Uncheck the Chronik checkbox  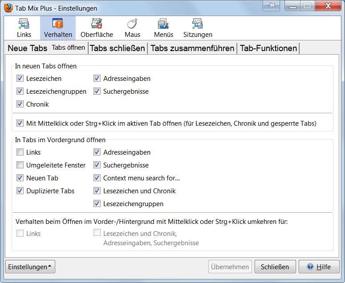click(x=20, y=104)
